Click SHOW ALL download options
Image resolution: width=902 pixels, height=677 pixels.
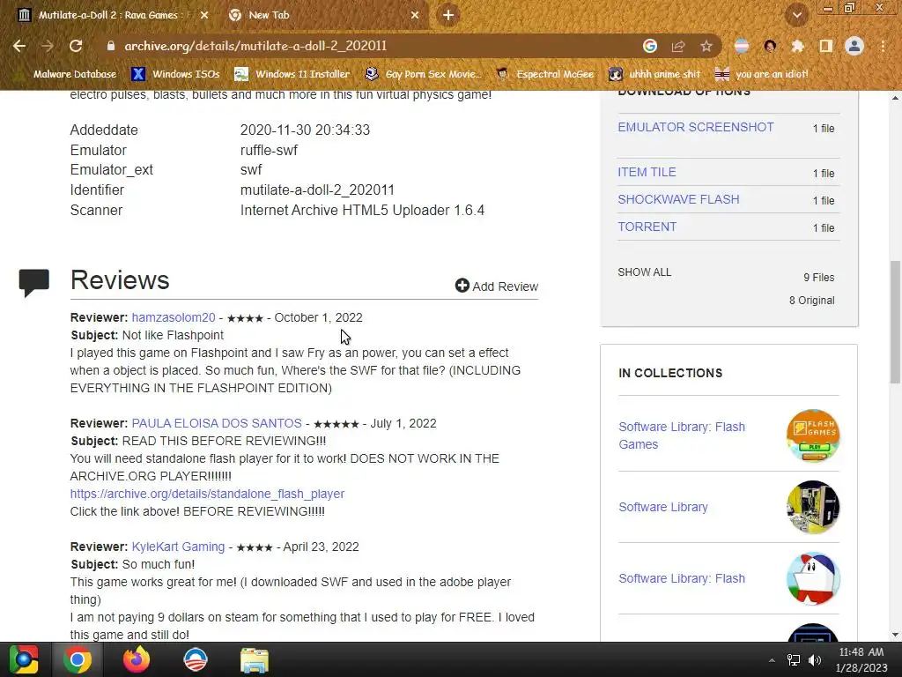pyautogui.click(x=644, y=272)
